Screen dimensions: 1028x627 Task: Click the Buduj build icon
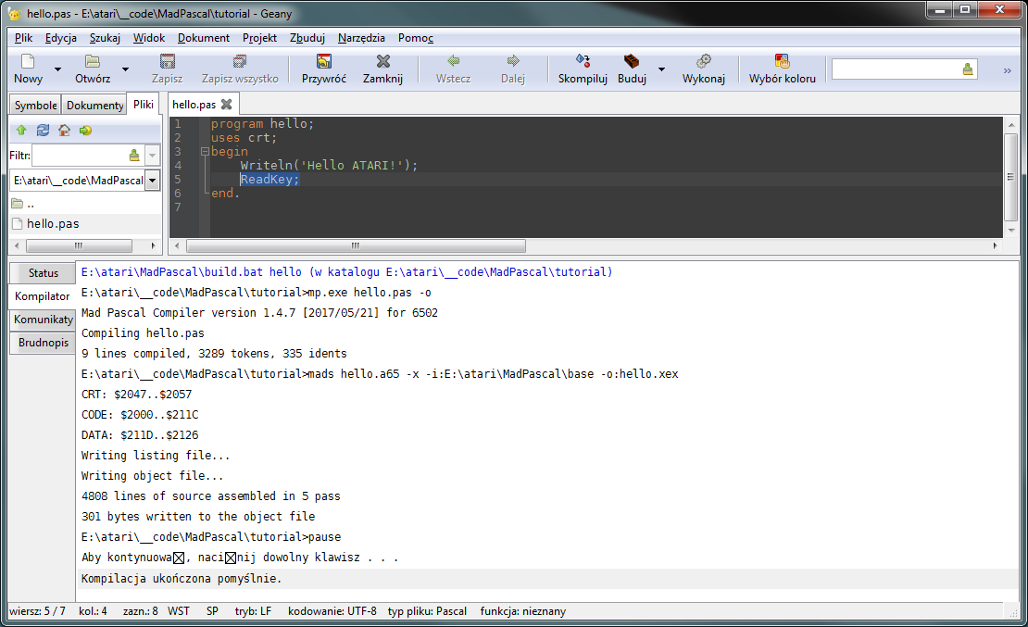(632, 62)
